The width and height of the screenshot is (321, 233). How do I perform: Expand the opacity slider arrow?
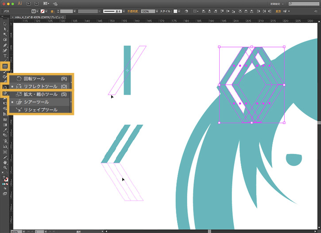pos(157,11)
